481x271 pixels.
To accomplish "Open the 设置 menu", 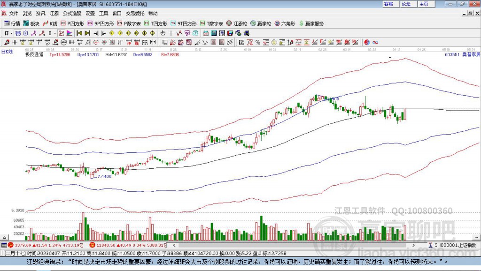I will point(90,13).
